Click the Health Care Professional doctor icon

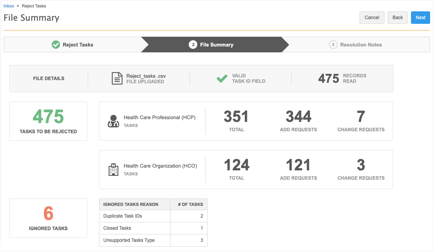pyautogui.click(x=113, y=121)
